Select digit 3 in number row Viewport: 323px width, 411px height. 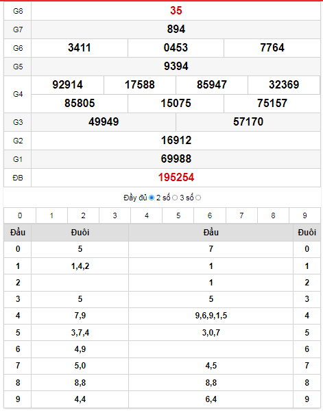click(x=115, y=215)
